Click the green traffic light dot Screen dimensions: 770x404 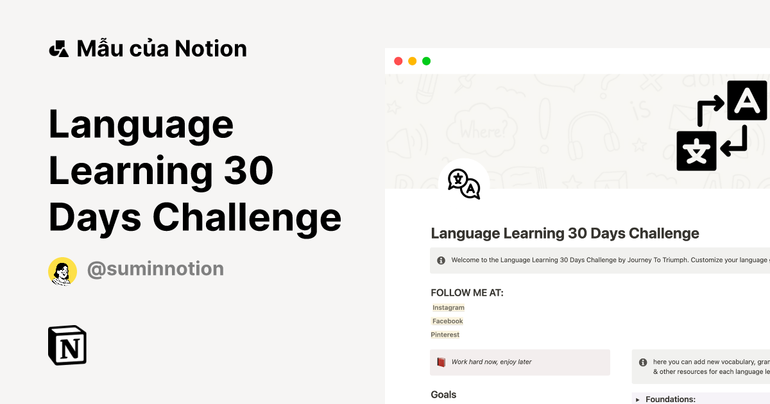click(x=426, y=61)
